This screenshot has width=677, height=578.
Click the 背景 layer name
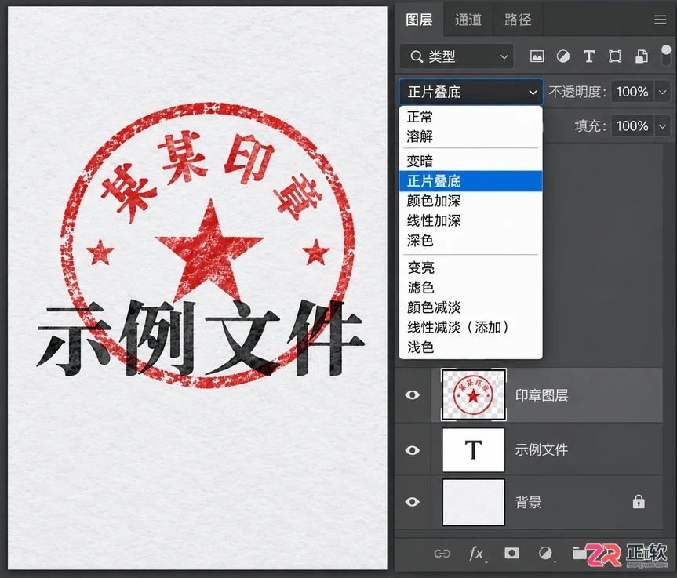tap(528, 502)
